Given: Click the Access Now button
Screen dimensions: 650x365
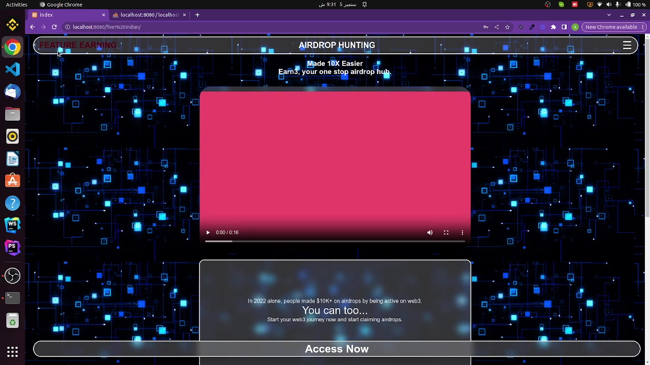Looking at the screenshot, I should 337,349.
